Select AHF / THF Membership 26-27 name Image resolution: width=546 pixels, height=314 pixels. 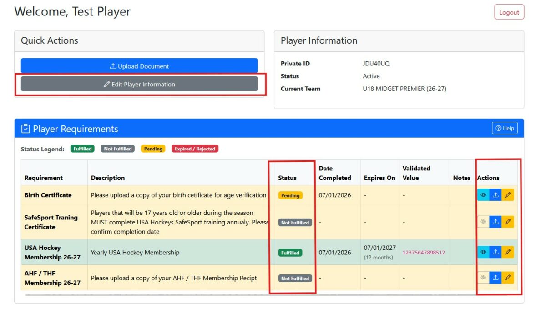(52, 278)
